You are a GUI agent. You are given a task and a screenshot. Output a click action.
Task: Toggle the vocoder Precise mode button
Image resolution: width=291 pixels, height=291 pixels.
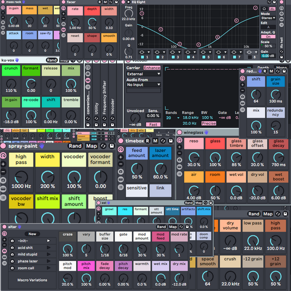(x=209, y=124)
